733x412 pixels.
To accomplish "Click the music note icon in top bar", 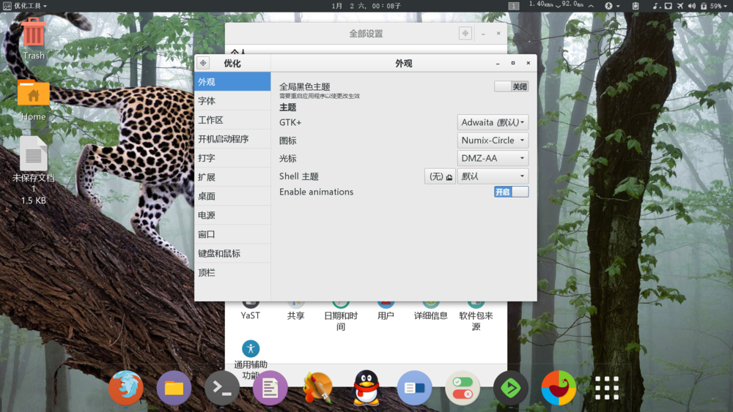I will tap(656, 6).
